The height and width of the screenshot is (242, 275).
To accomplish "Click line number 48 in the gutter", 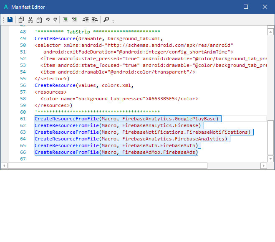I will pos(23,32).
